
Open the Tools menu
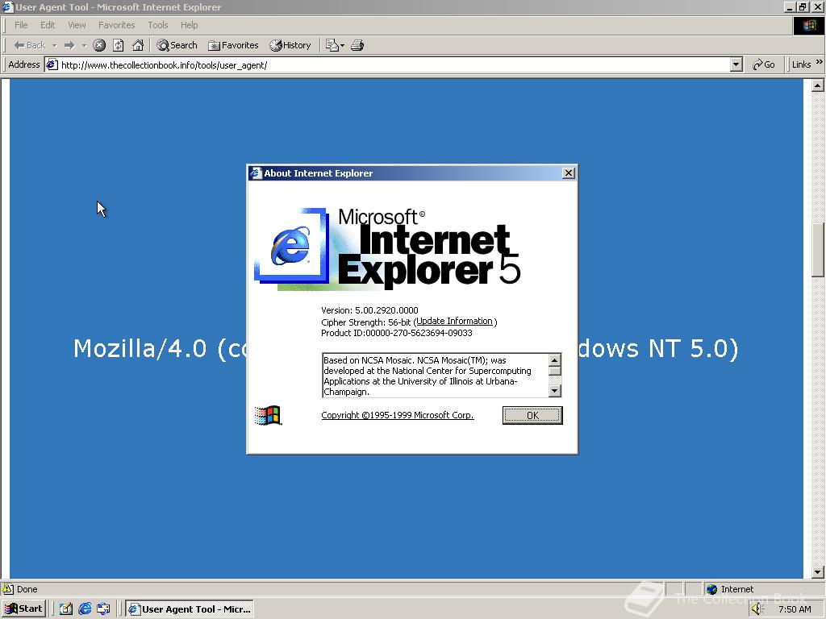pos(157,25)
